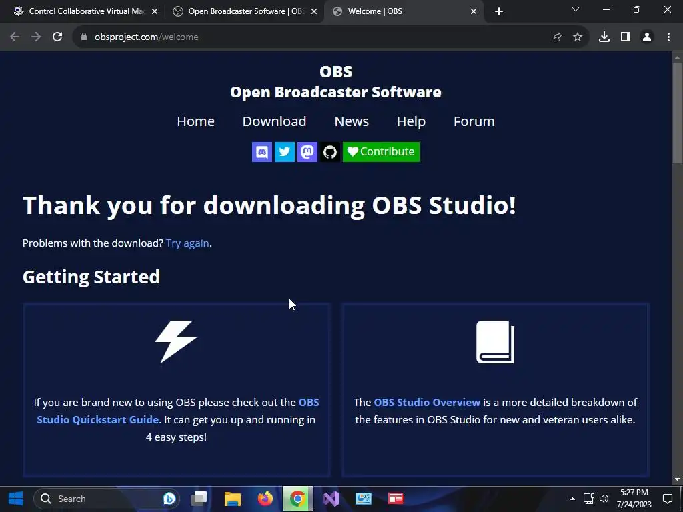The height and width of the screenshot is (512, 683).
Task: Open network status tray icon
Action: (589, 499)
